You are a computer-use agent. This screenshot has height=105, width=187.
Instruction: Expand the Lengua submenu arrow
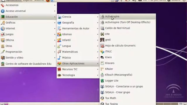[98, 46]
